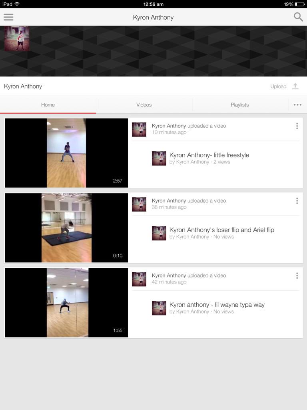Open 'Kyron Anthony's loser flip and Ariel flip'

point(221,230)
